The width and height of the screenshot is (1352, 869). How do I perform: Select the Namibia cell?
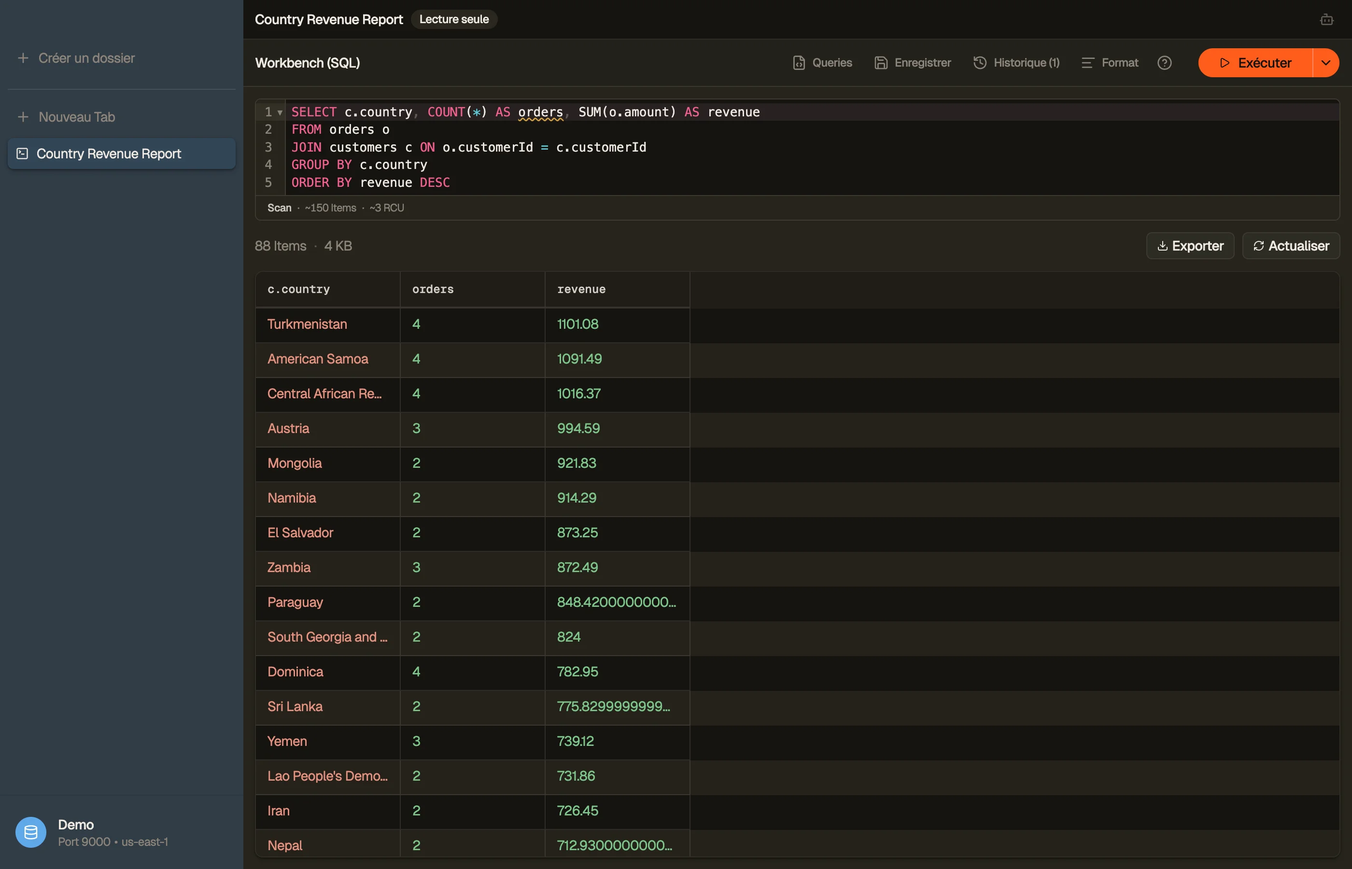pyautogui.click(x=328, y=498)
